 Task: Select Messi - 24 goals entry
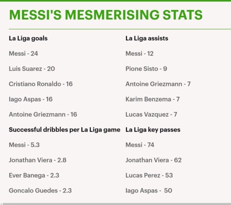24,54
